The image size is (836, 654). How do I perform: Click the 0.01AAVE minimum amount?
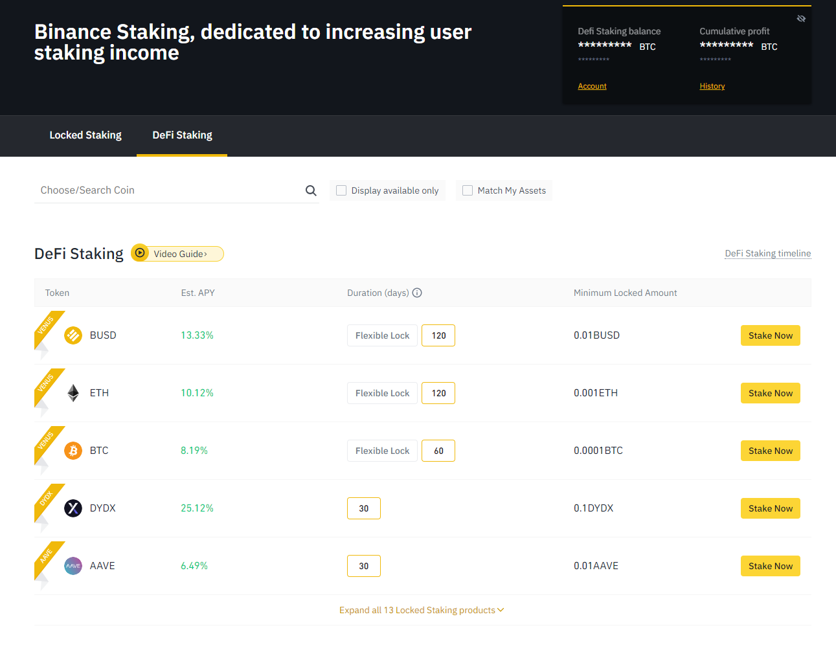pyautogui.click(x=596, y=566)
